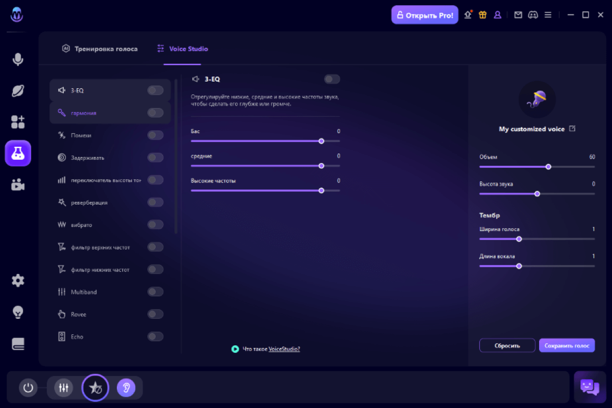Click the Discord icon in the title bar

coord(533,15)
